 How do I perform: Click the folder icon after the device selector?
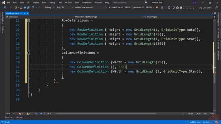(x=157, y=8)
